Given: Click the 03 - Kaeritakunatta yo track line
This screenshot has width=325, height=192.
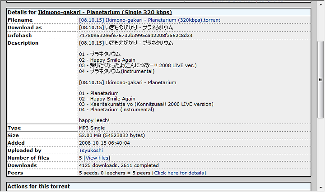Looking at the screenshot, I should pyautogui.click(x=146, y=104).
